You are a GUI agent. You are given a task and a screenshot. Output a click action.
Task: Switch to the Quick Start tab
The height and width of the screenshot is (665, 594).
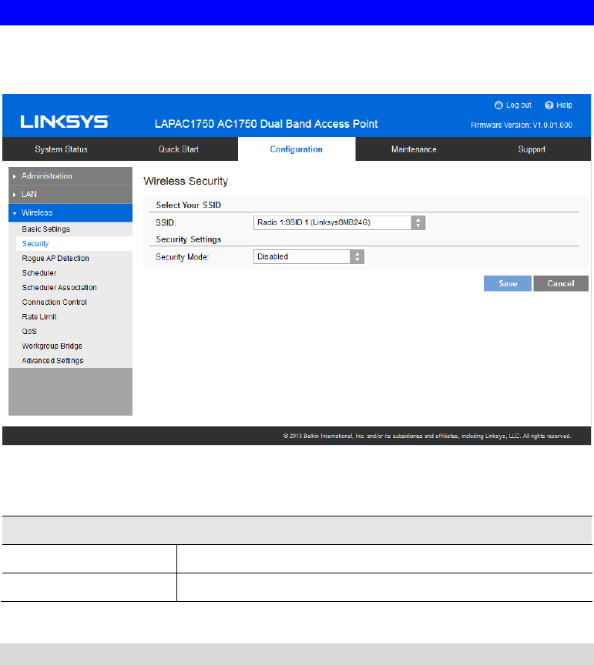click(179, 149)
